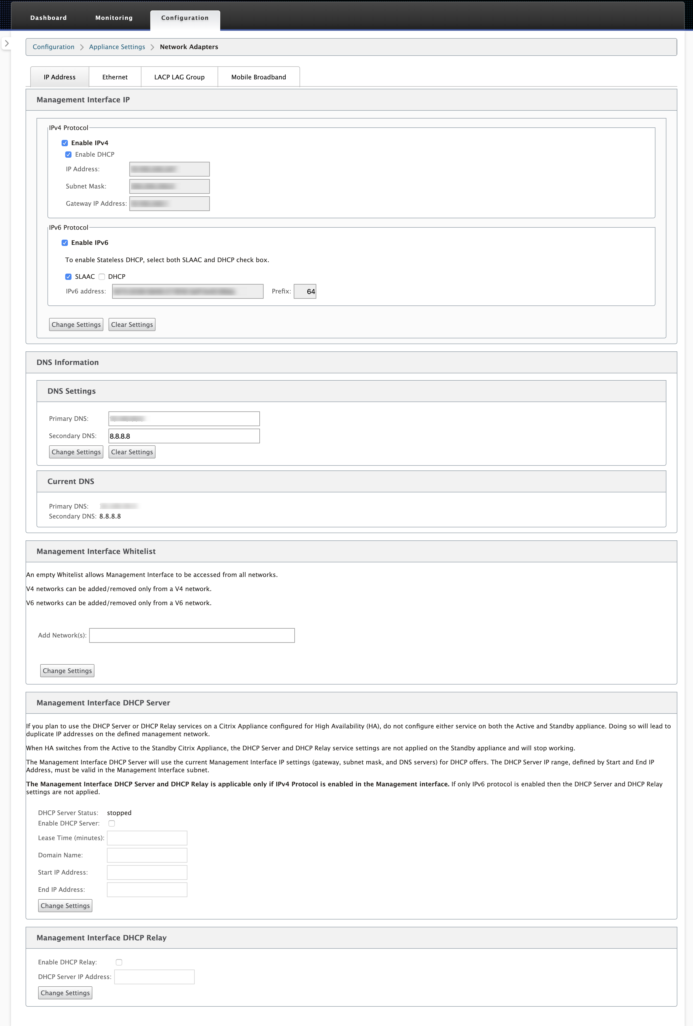This screenshot has height=1026, width=693.
Task: Expand the left sidebar chevron
Action: (x=7, y=43)
